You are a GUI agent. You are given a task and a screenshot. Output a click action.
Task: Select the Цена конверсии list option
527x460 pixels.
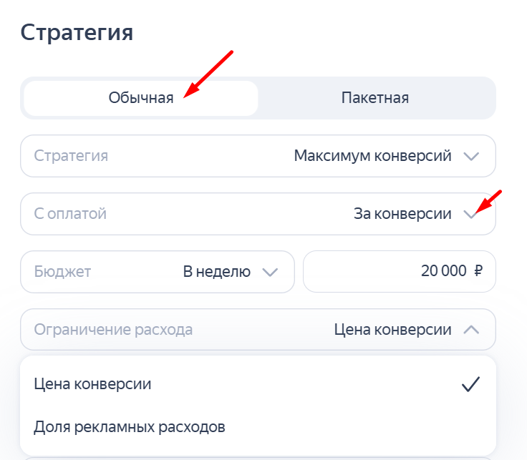coord(92,384)
